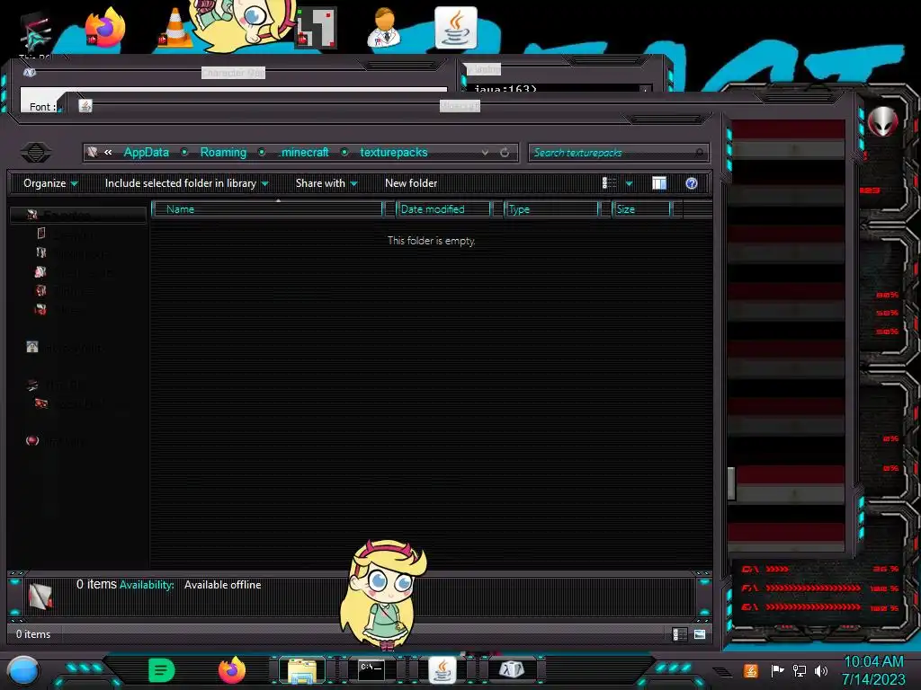This screenshot has width=921, height=690.
Task: Select This PC in navigation pane
Action: click(56, 385)
